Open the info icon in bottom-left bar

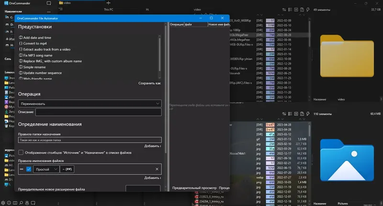[x=9, y=203]
